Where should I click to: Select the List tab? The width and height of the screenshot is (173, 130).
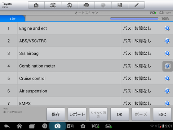pos(13,19)
